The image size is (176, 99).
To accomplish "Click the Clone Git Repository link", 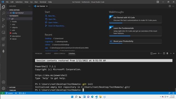I will click(x=55, y=26).
